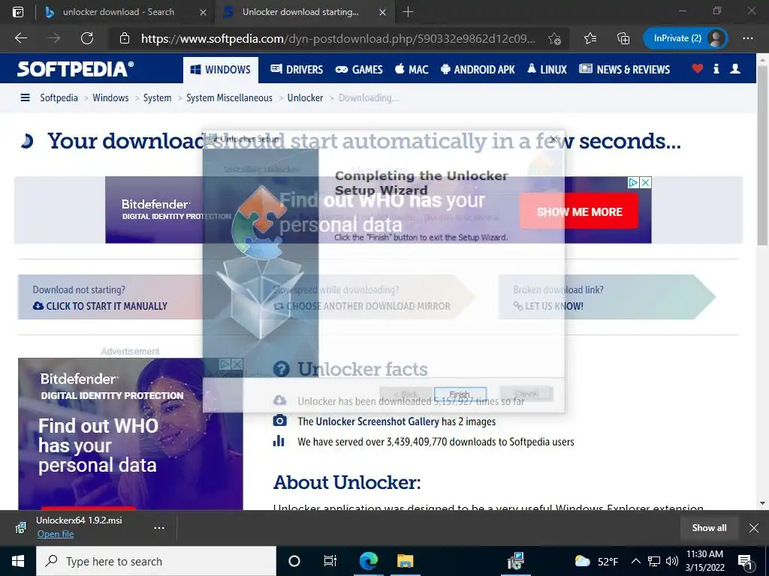Go to Windows breadcrumb link
This screenshot has width=769, height=576.
coord(110,97)
